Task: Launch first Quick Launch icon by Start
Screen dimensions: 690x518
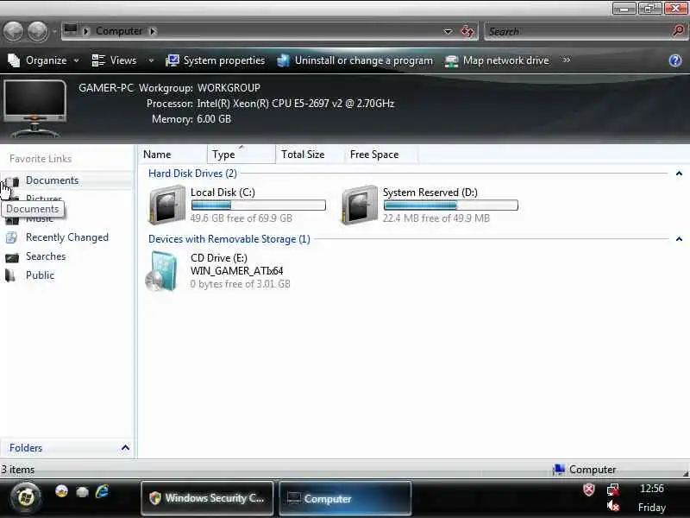Action: coord(61,491)
